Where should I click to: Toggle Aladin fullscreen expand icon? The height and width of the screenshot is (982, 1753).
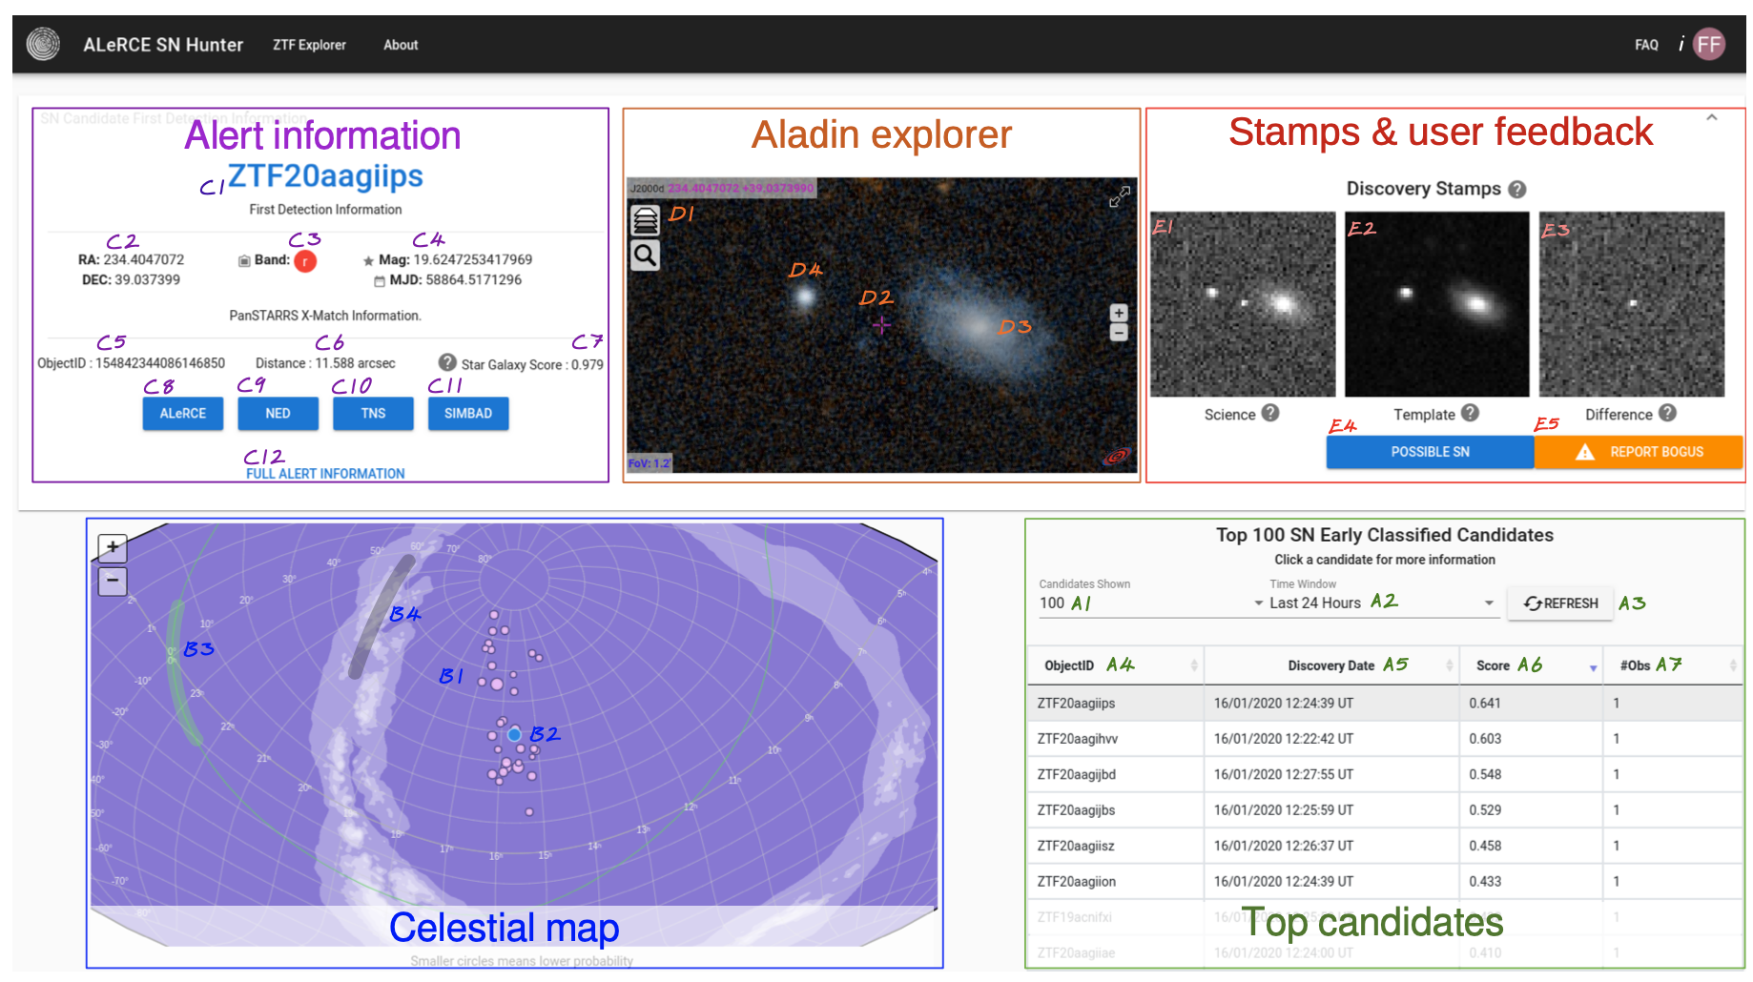click(1120, 195)
